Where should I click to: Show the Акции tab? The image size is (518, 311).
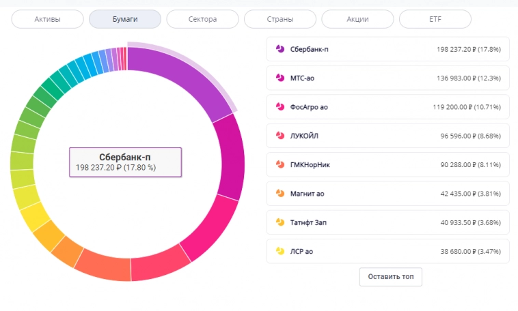point(357,19)
